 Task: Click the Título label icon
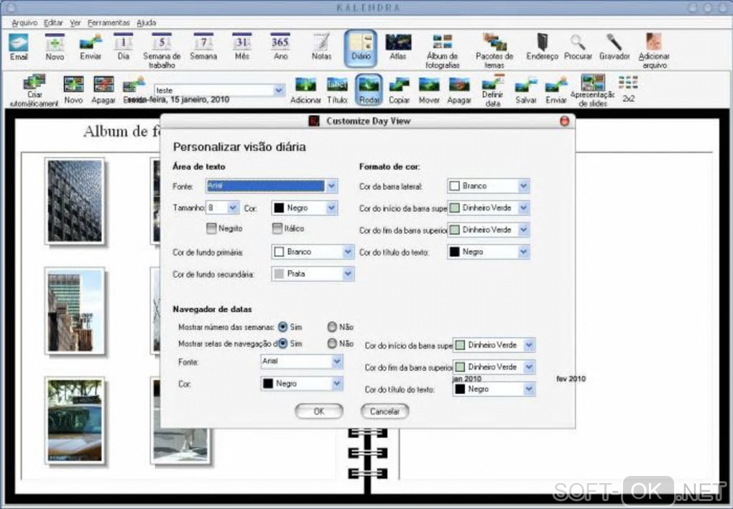tap(337, 90)
